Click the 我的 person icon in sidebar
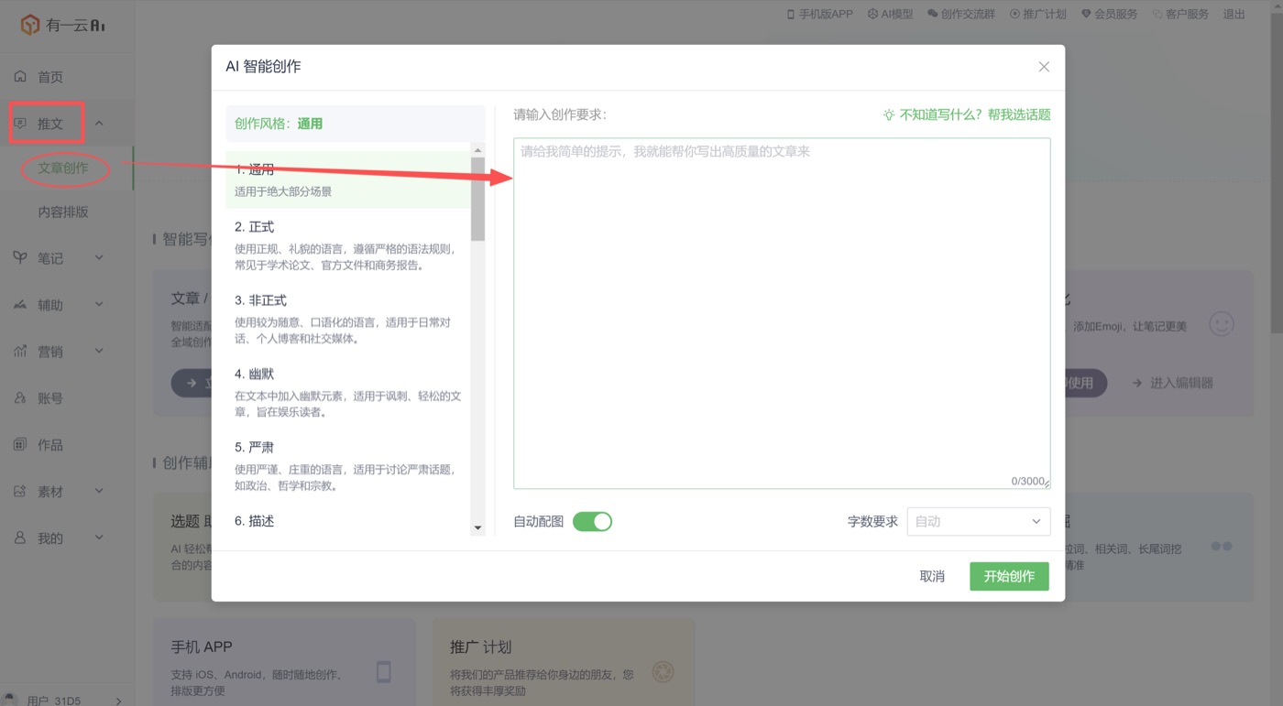This screenshot has width=1283, height=706. tap(20, 538)
